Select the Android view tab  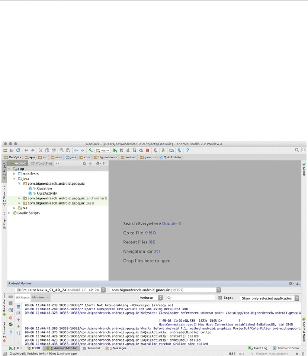point(18,163)
